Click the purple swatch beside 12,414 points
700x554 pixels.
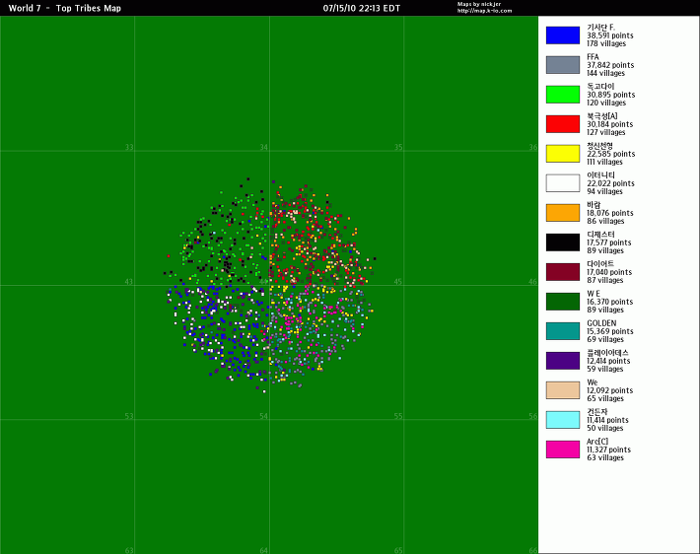point(563,361)
